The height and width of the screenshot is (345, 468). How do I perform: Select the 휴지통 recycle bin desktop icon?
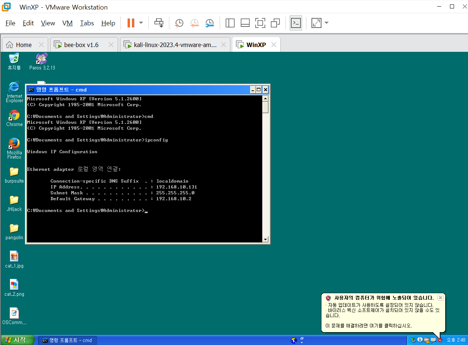click(14, 61)
